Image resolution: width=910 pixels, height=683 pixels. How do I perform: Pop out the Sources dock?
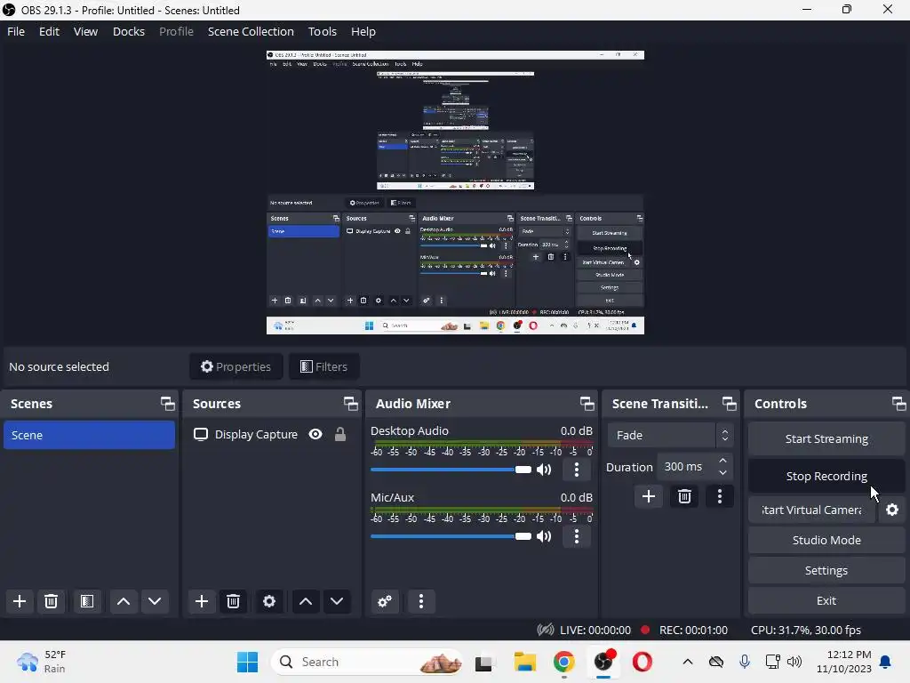[350, 404]
